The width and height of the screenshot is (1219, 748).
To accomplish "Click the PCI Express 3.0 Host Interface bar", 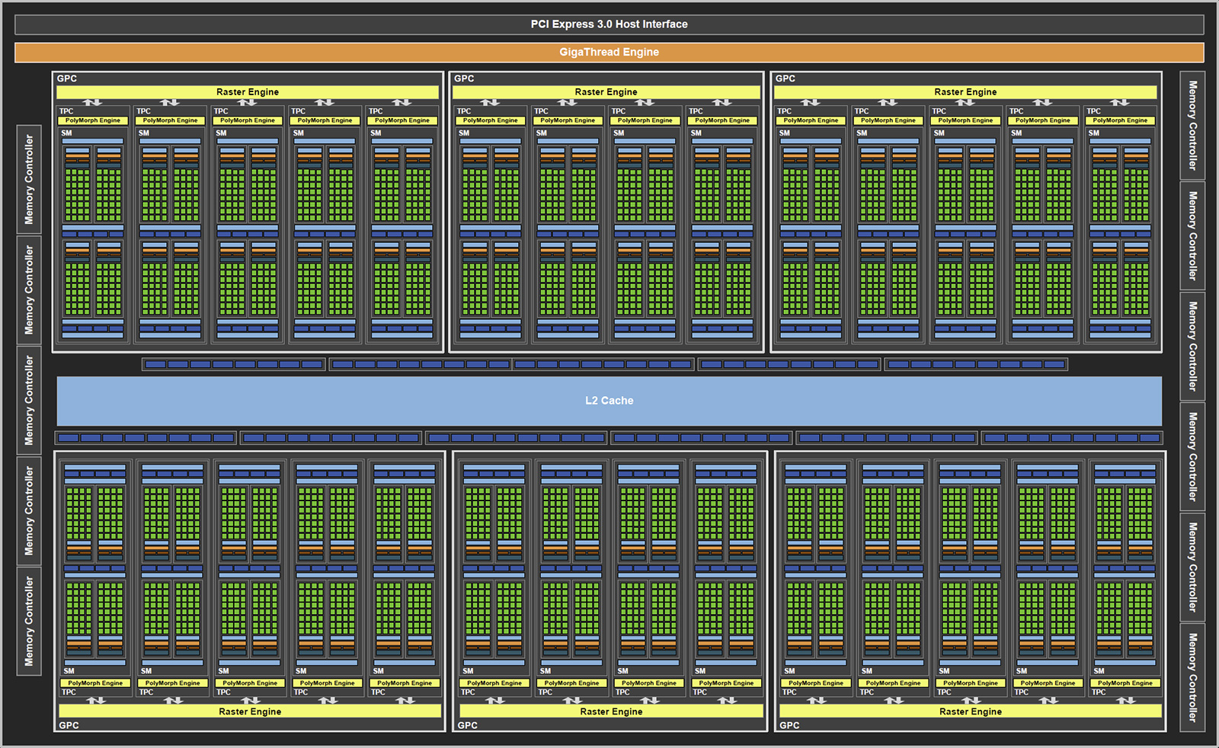I will [x=609, y=24].
